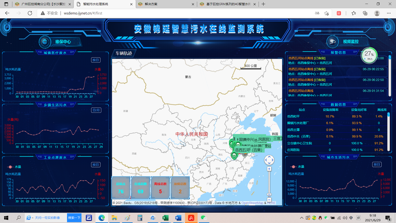Open the Collections icon
Image resolution: width=396 pixels, height=223 pixels.
tap(365, 13)
